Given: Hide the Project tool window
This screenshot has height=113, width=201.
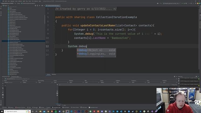Looking at the screenshot, I should [44, 6].
